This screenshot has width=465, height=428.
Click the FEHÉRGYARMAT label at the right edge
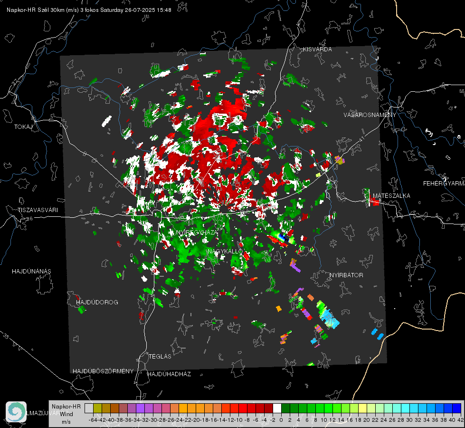coord(444,184)
